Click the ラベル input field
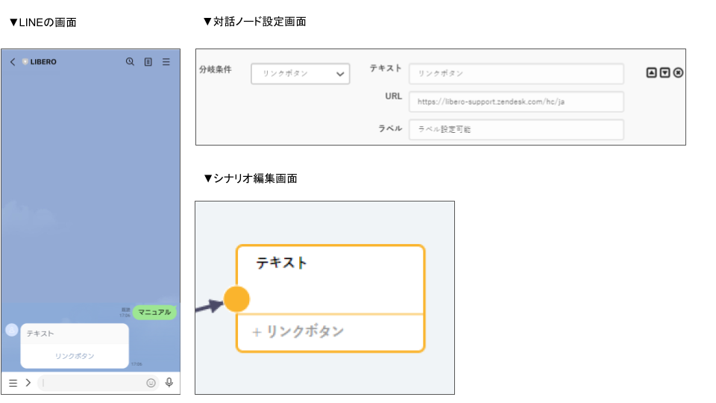The height and width of the screenshot is (403, 716). click(516, 130)
